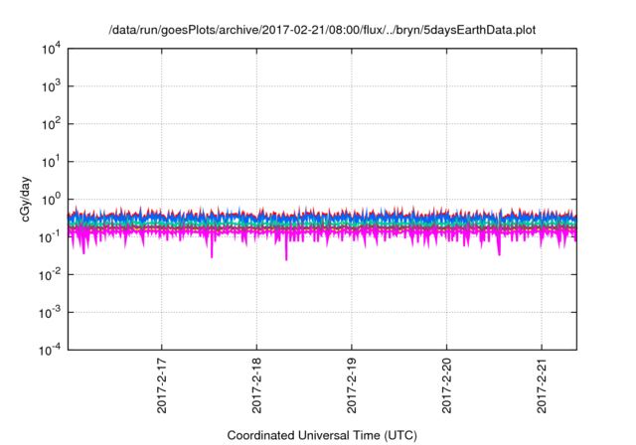Click the 2017-2-21 date label
The height and width of the screenshot is (445, 636).
pos(542,385)
